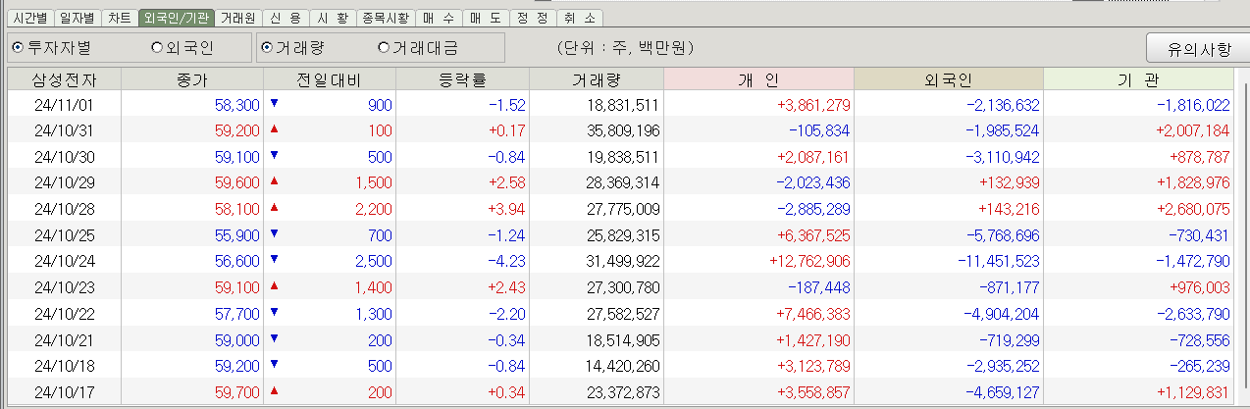Screen dimensions: 1250x409
Task: Open the 일자별 tab
Action: click(77, 18)
